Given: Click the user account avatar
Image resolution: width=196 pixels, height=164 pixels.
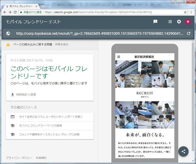Looking at the screenshot, I should click(188, 22).
